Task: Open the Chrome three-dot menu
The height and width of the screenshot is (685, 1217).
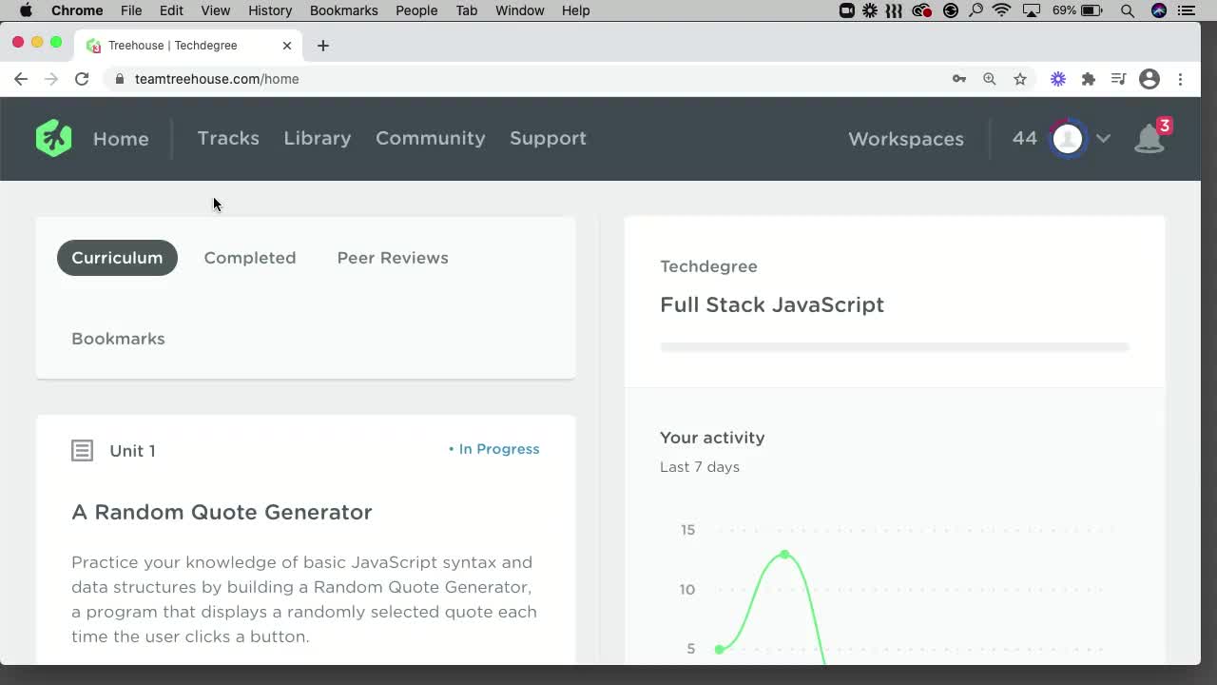Action: point(1180,79)
